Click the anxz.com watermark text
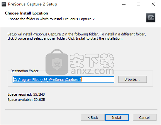This screenshot has width=161, height=125. (92, 71)
